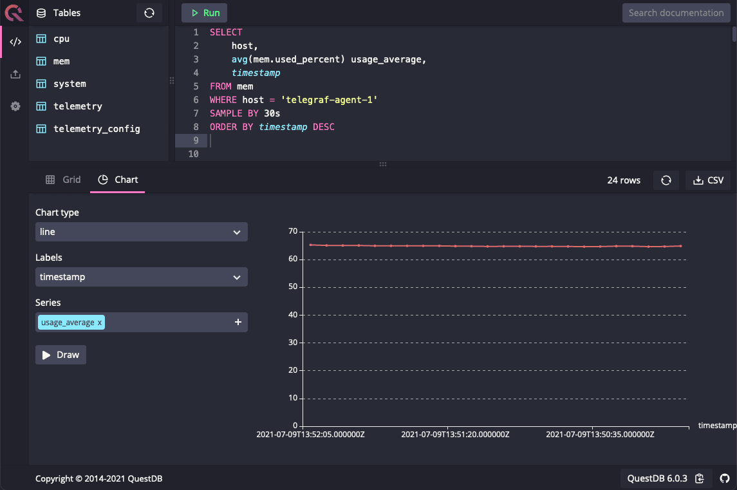Open the code editor sidebar icon
The height and width of the screenshot is (490, 737).
click(15, 42)
